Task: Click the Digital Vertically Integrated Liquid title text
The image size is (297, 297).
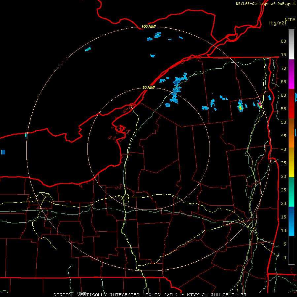Action: tap(115, 295)
